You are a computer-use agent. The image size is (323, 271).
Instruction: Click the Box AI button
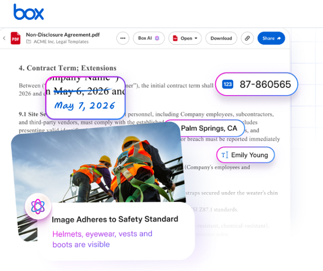point(149,38)
